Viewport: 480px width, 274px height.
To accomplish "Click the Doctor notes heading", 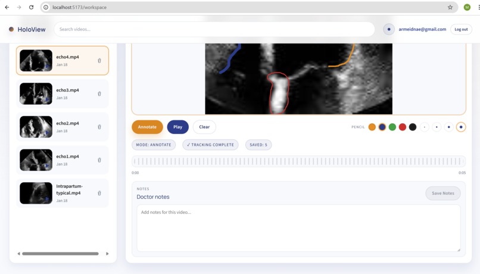I will pos(153,197).
